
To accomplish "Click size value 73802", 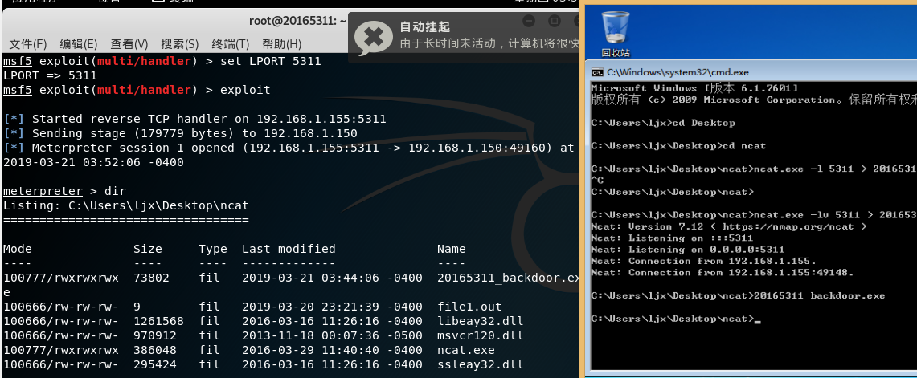I will (151, 278).
